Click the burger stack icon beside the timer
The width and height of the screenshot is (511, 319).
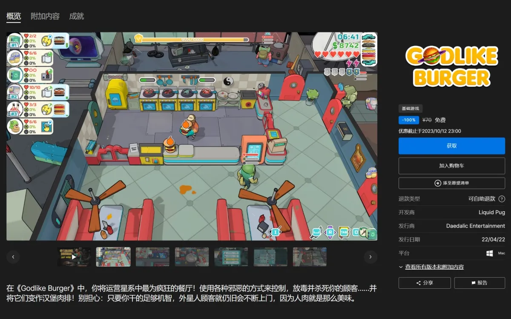(x=369, y=49)
